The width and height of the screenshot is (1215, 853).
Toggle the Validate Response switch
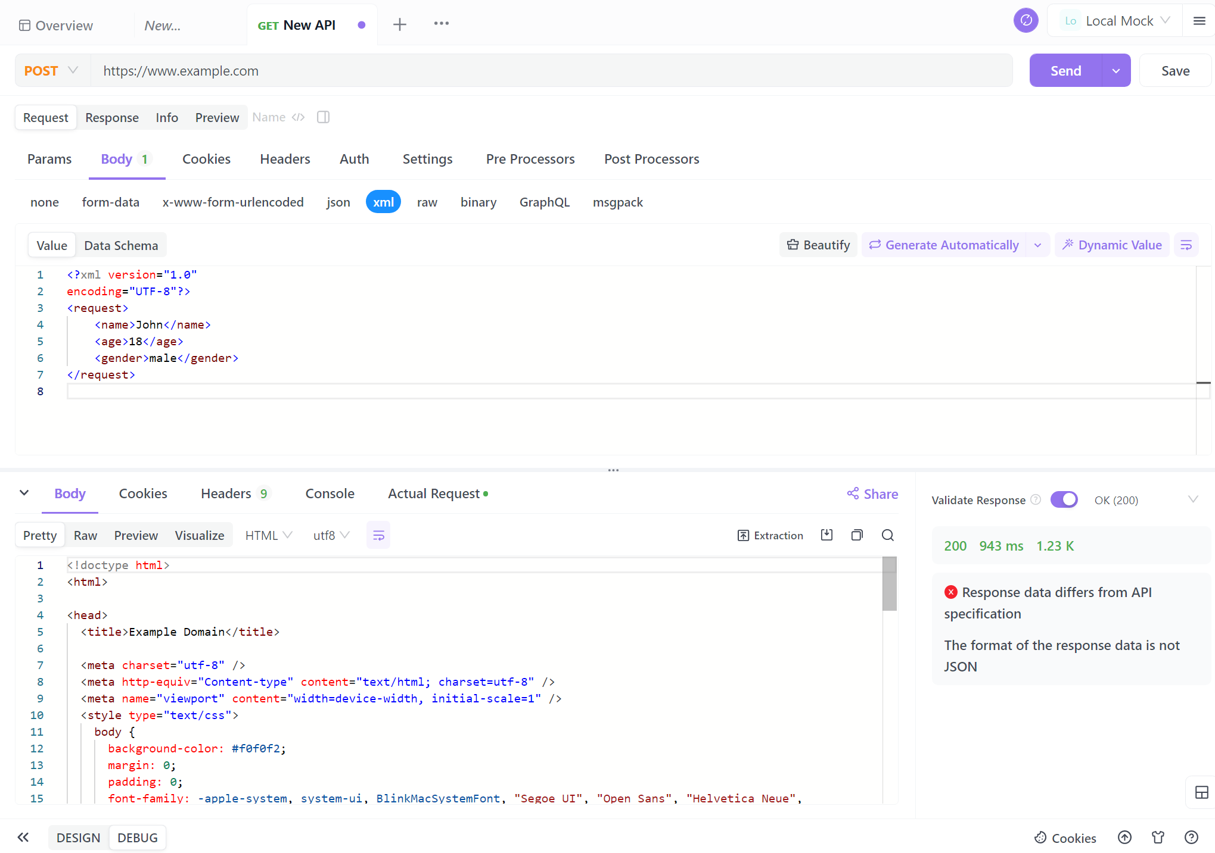pos(1064,500)
